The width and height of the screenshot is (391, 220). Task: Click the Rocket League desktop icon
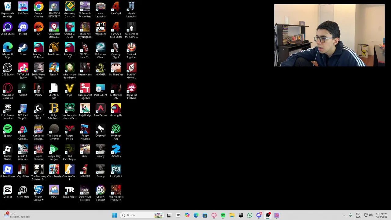(38, 193)
